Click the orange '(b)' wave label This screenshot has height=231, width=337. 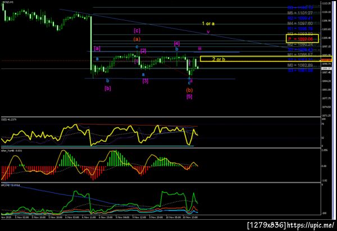coord(189,90)
